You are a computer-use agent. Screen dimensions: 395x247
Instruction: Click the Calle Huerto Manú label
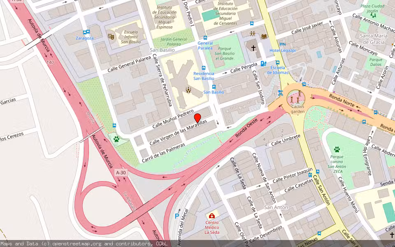[x=348, y=195]
